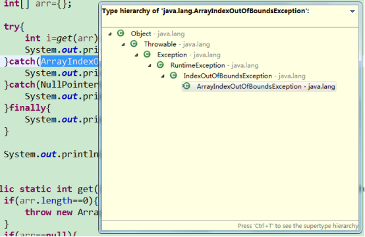Click the Type hierarchy popup title text

coord(206,11)
